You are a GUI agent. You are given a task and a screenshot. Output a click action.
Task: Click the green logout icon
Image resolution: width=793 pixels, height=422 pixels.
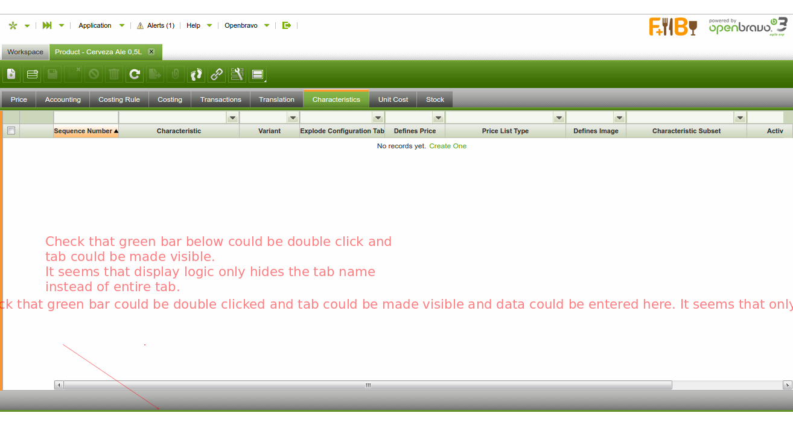coord(287,25)
